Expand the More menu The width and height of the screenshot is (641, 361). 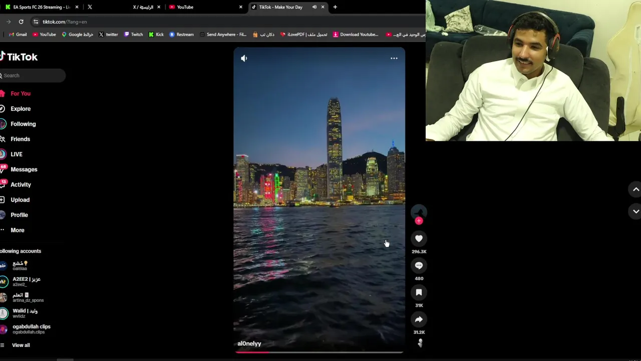17,230
